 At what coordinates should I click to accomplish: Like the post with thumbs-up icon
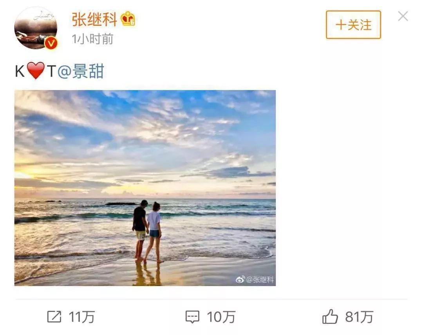[x=330, y=316]
